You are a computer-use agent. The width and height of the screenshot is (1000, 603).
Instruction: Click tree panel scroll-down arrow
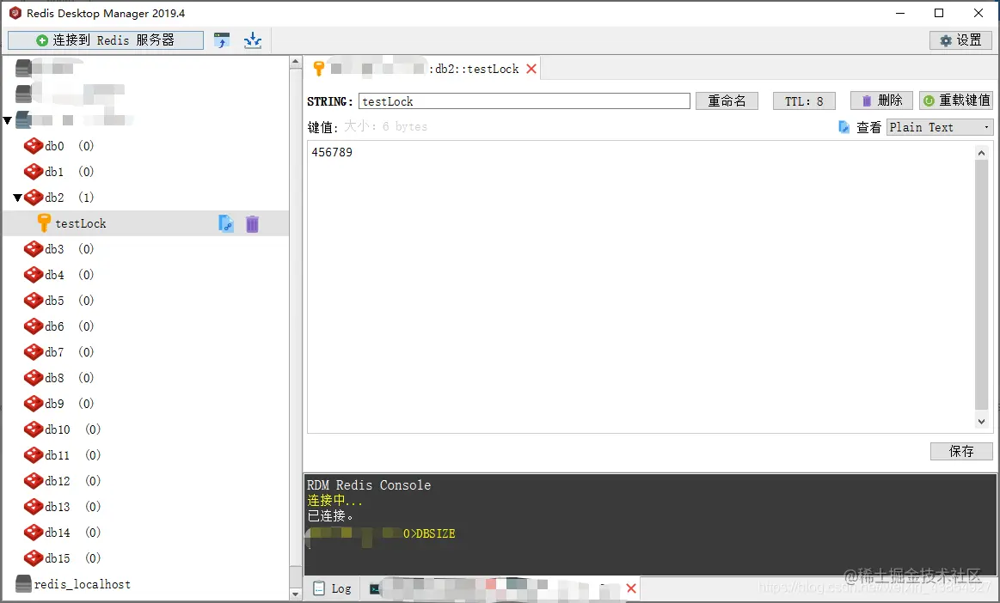tap(295, 594)
